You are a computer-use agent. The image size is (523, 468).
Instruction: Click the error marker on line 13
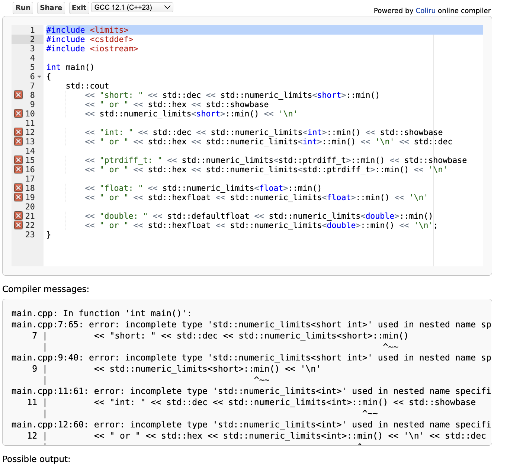pos(18,141)
